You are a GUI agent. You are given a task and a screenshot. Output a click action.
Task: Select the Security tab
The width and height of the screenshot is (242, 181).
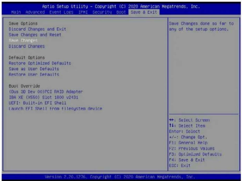tap(102, 12)
